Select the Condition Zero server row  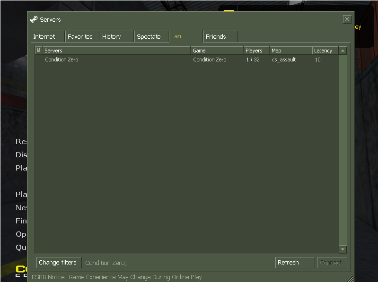tap(186, 60)
